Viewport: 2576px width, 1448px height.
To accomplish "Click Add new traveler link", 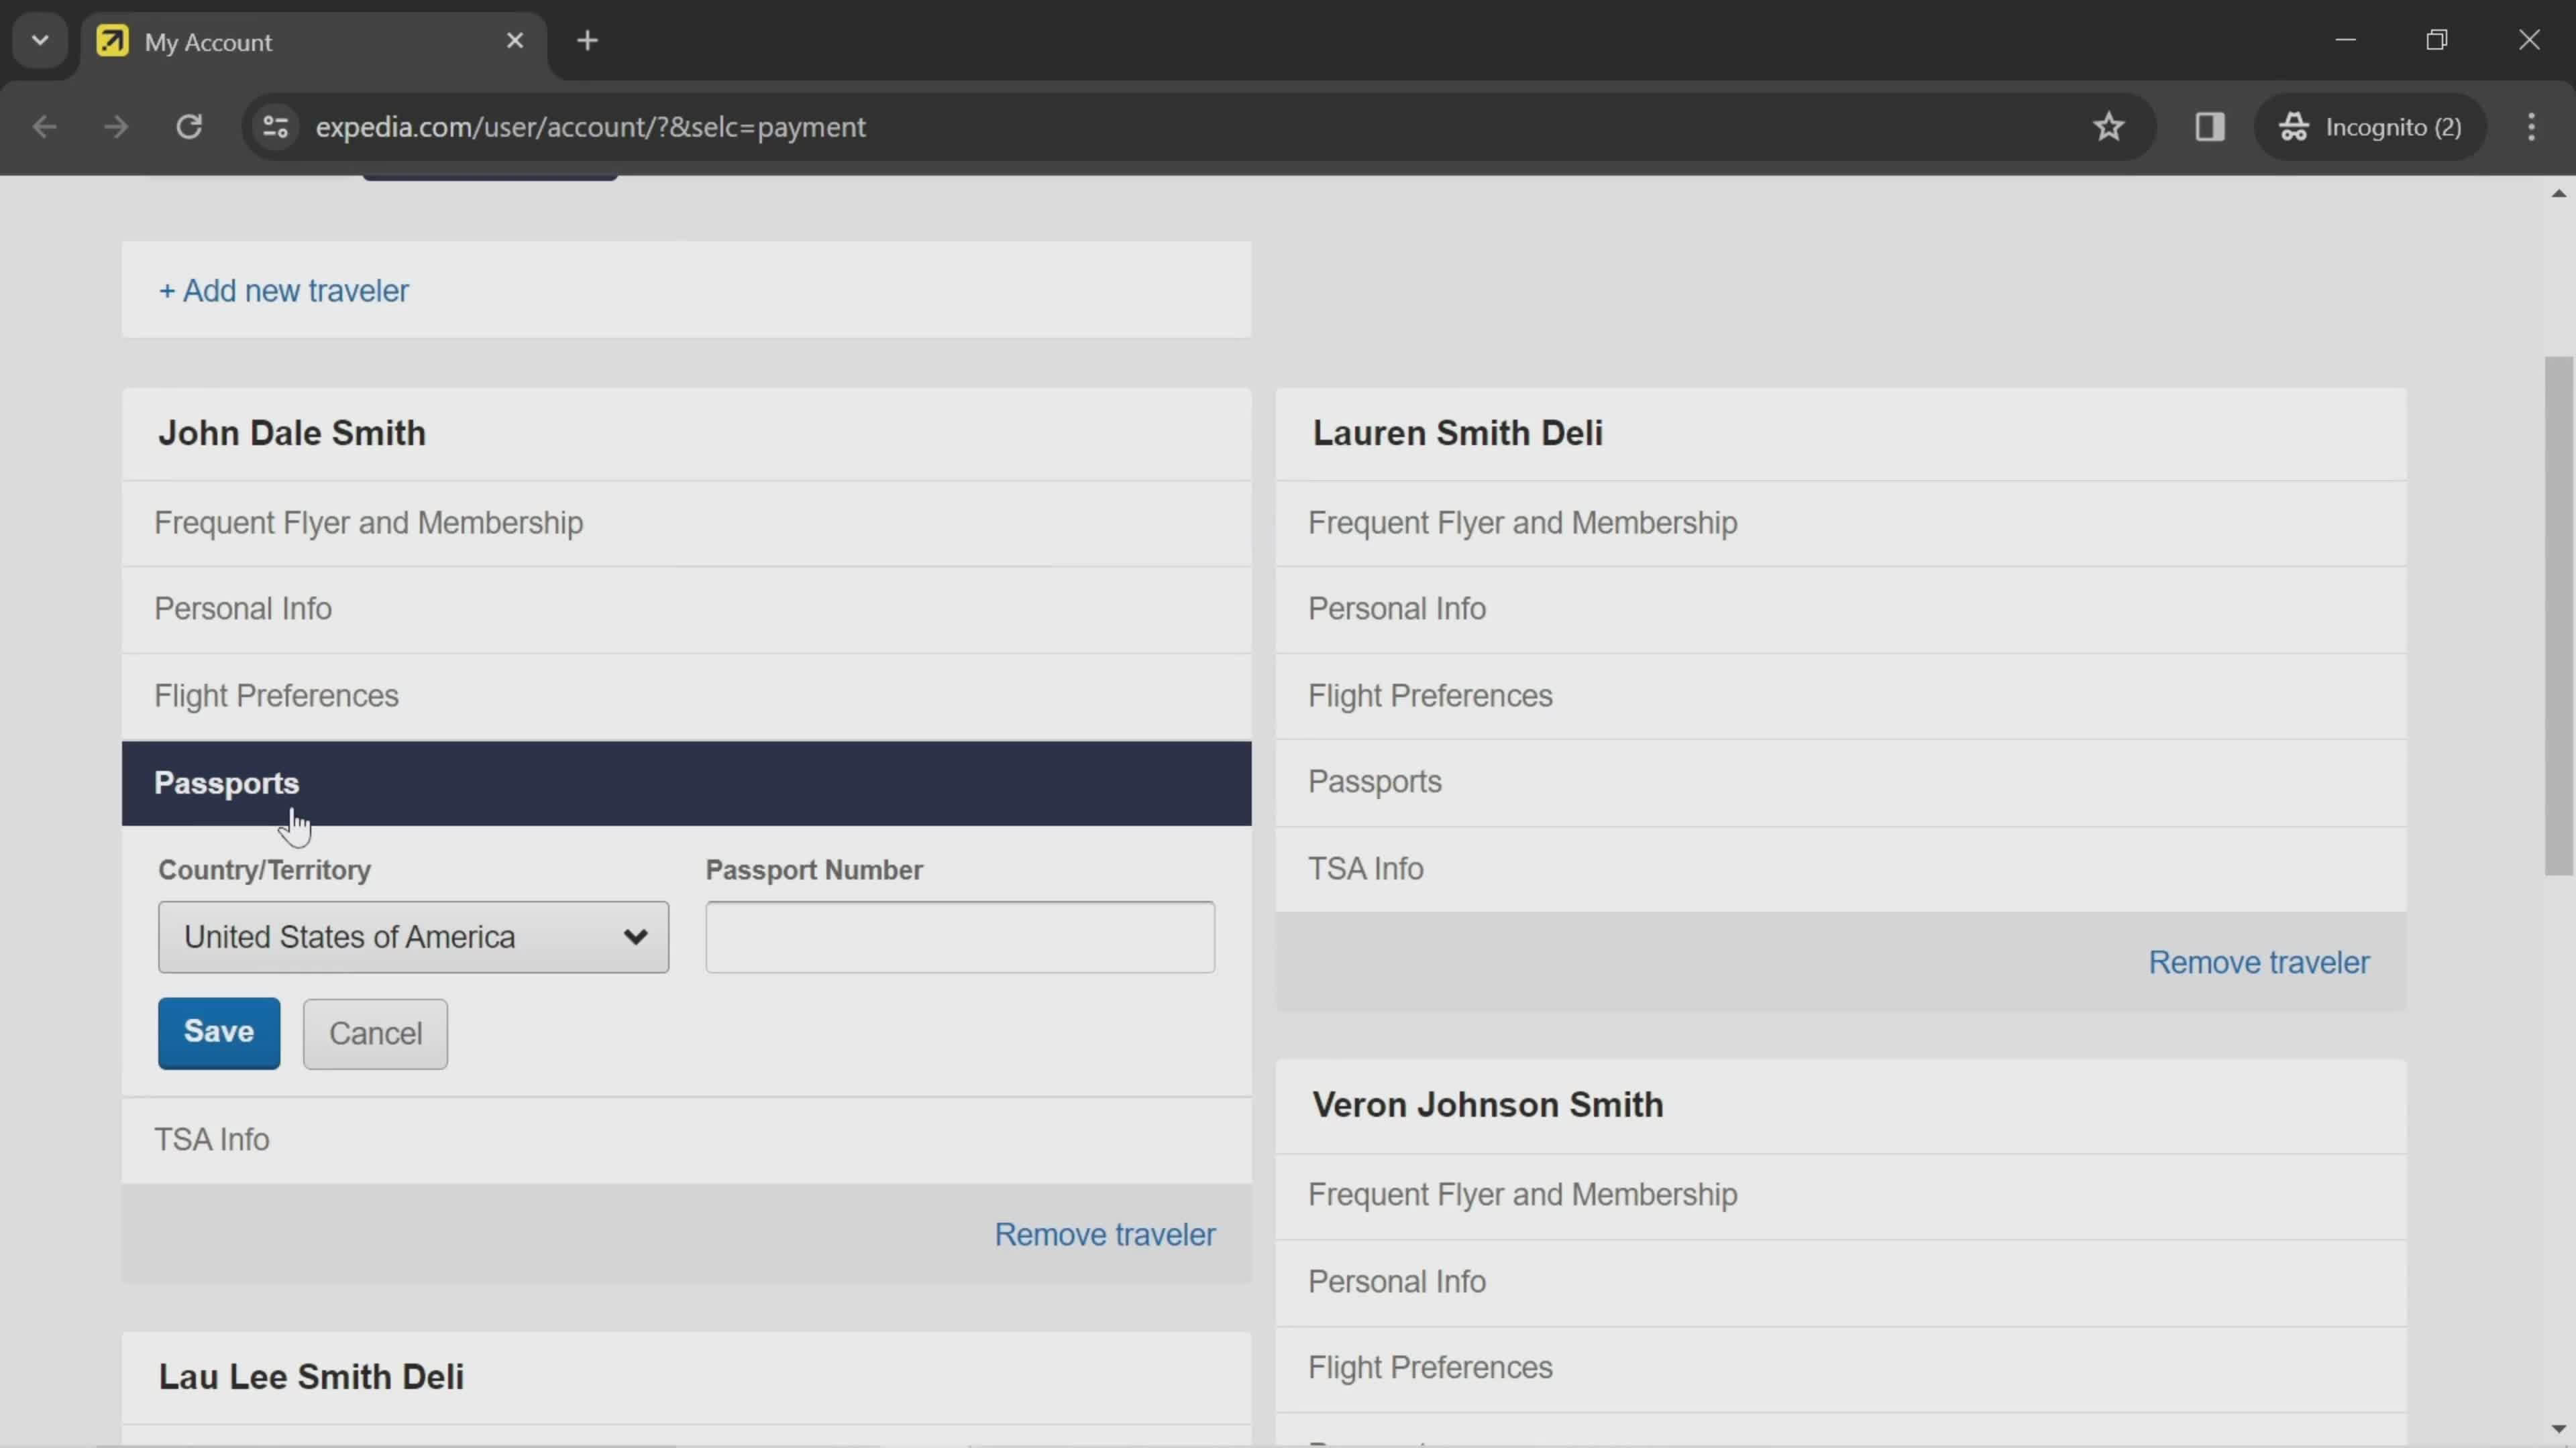I will pos(283,290).
